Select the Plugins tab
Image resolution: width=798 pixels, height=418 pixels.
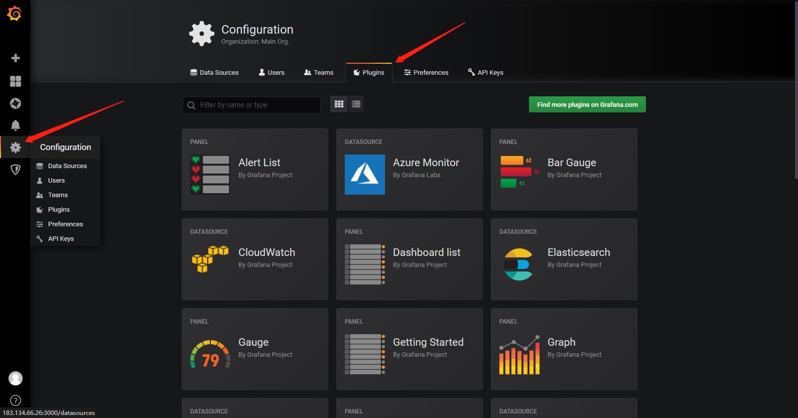(369, 73)
